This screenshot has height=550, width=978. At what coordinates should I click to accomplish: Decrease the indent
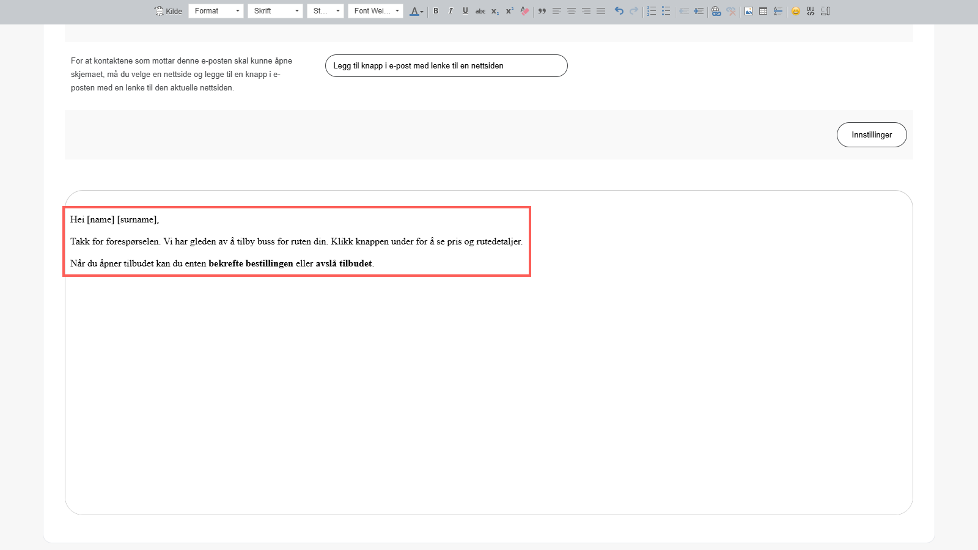(x=684, y=11)
